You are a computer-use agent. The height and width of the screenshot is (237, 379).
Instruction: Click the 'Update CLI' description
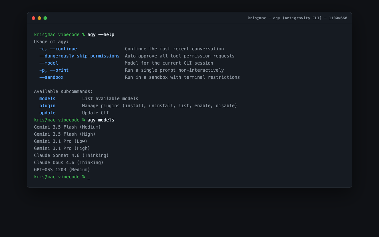[95, 113]
